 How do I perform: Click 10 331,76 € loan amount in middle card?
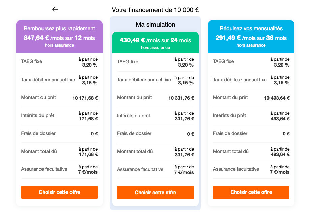point(181,98)
